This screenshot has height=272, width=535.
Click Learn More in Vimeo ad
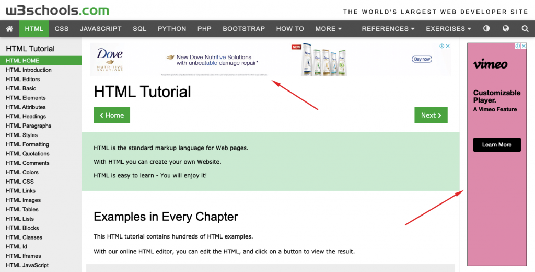pos(497,144)
